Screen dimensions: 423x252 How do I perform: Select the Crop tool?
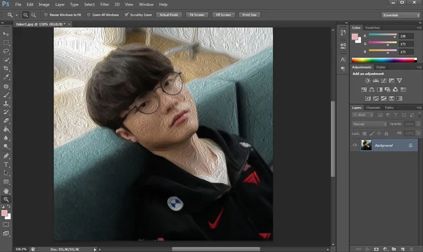point(6,68)
